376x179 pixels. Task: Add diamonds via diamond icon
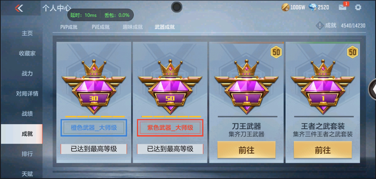pos(313,8)
